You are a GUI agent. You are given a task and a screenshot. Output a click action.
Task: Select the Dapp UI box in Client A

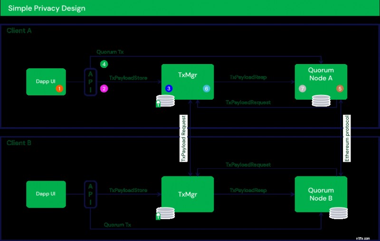[x=46, y=82]
